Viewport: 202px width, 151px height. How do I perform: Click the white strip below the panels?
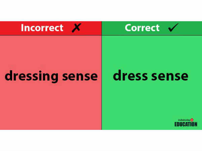[x=101, y=140]
